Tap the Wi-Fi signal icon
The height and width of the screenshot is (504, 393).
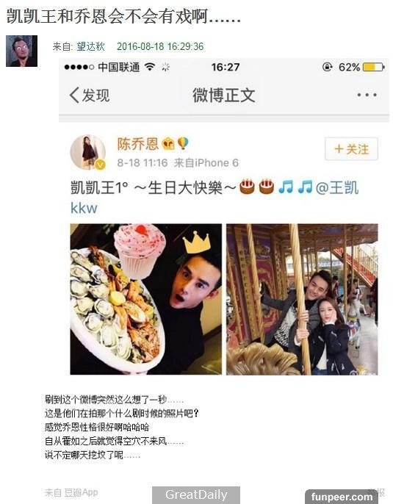click(x=150, y=67)
